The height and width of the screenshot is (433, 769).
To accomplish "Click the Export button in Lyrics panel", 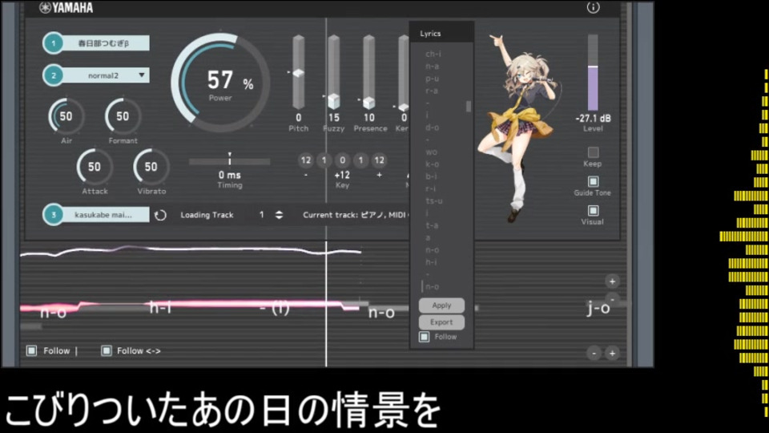I will click(x=441, y=322).
